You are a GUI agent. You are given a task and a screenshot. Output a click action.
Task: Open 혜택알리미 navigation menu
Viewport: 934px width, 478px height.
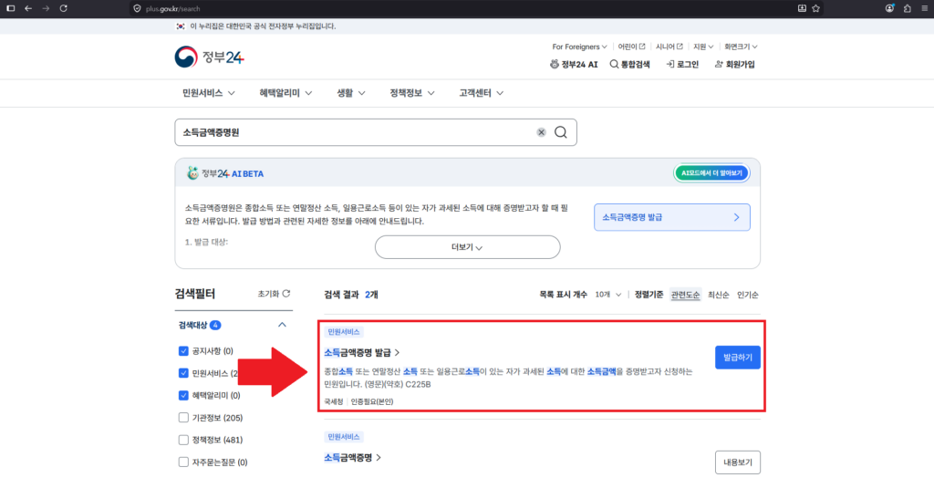pyautogui.click(x=285, y=93)
